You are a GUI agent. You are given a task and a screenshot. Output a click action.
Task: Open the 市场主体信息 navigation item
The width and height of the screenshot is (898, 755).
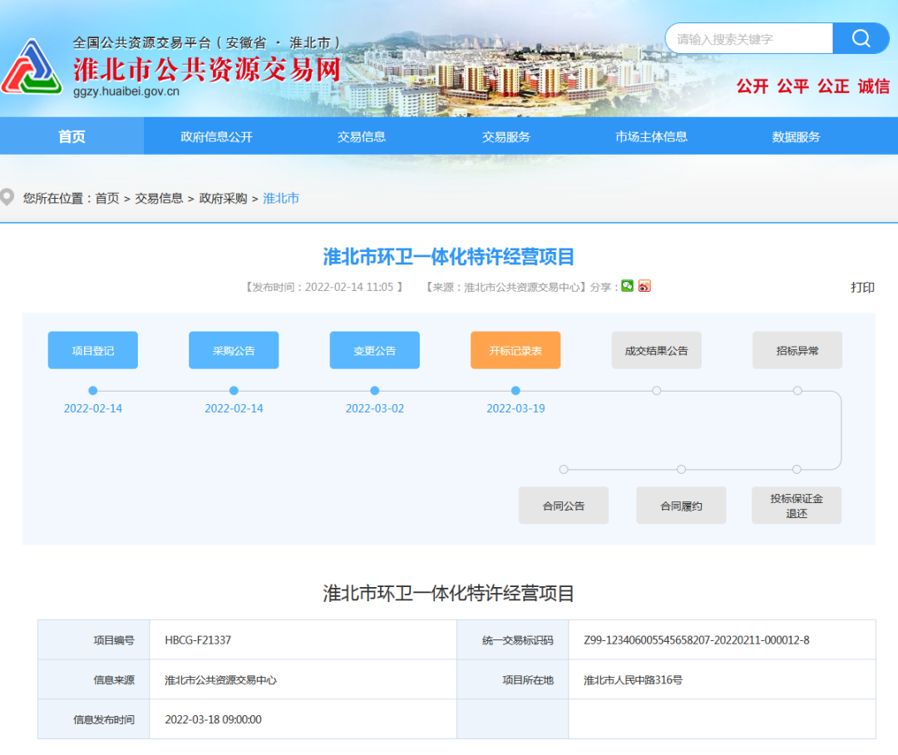pyautogui.click(x=651, y=136)
